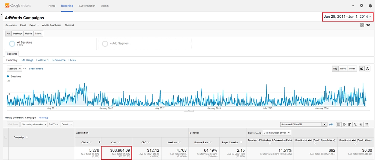Open the Secondary dimension dropdown
The height and width of the screenshot is (160, 375).
click(34, 125)
